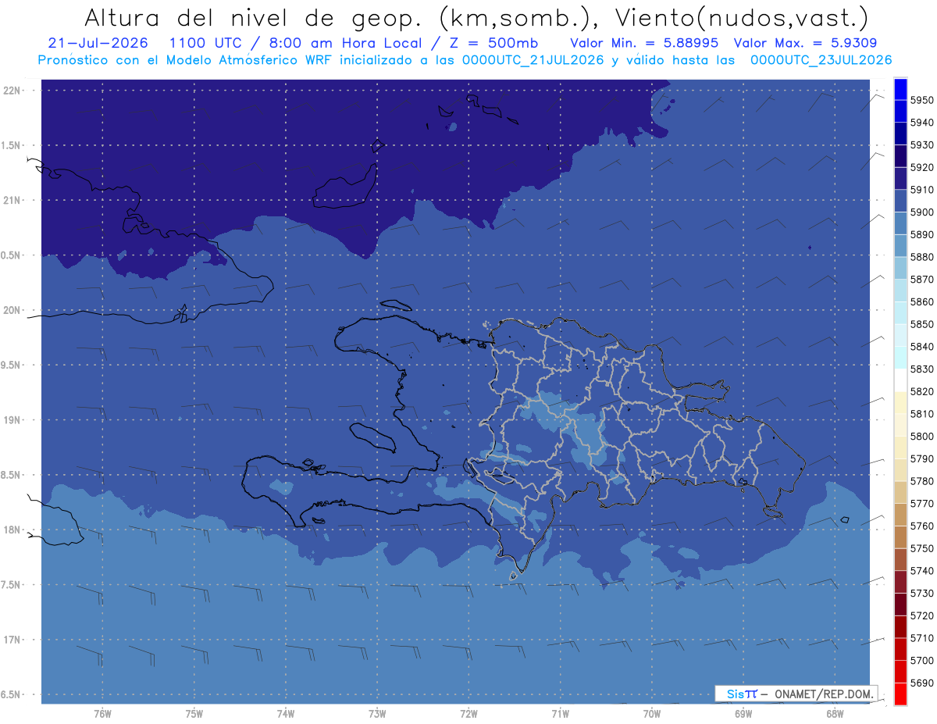
Task: Click the "21N" latitude label
Action: pyautogui.click(x=12, y=200)
